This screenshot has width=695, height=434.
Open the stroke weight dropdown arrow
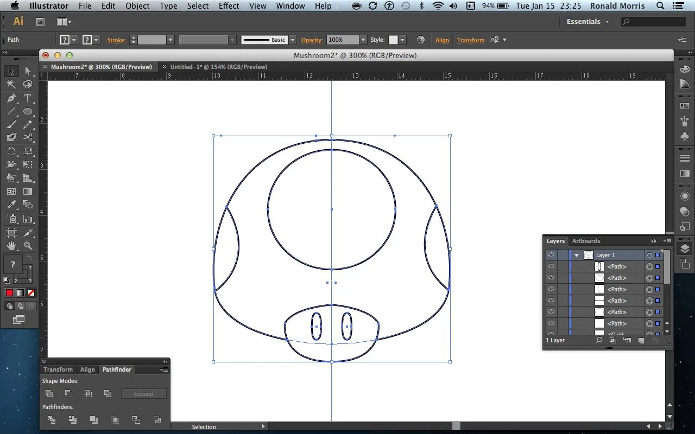click(170, 40)
